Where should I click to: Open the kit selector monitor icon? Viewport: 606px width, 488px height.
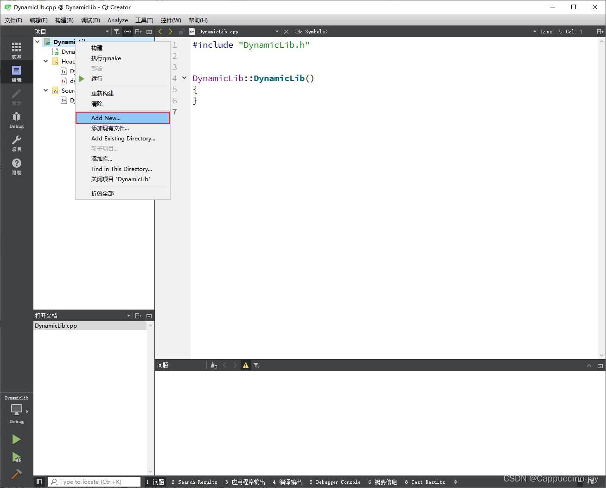17,410
